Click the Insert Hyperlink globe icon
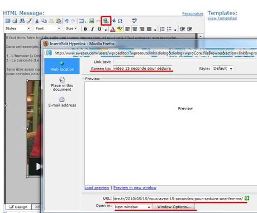Image resolution: width=257 pixels, height=213 pixels. 106,21
